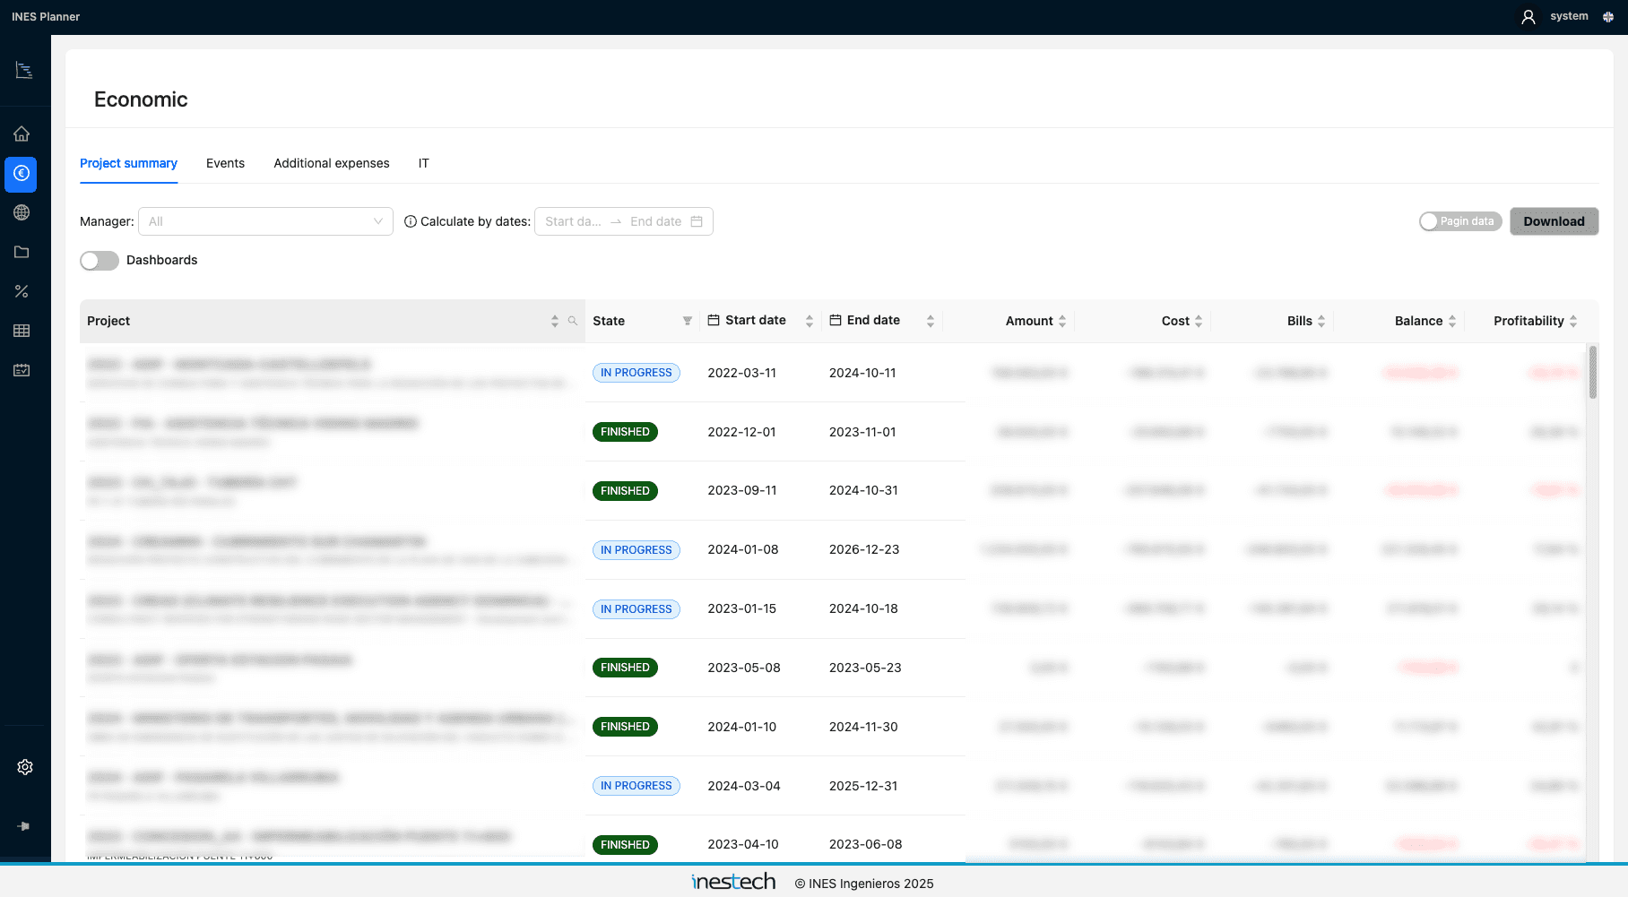1628x897 pixels.
Task: Go to Home via sidebar house icon
Action: pyautogui.click(x=22, y=134)
